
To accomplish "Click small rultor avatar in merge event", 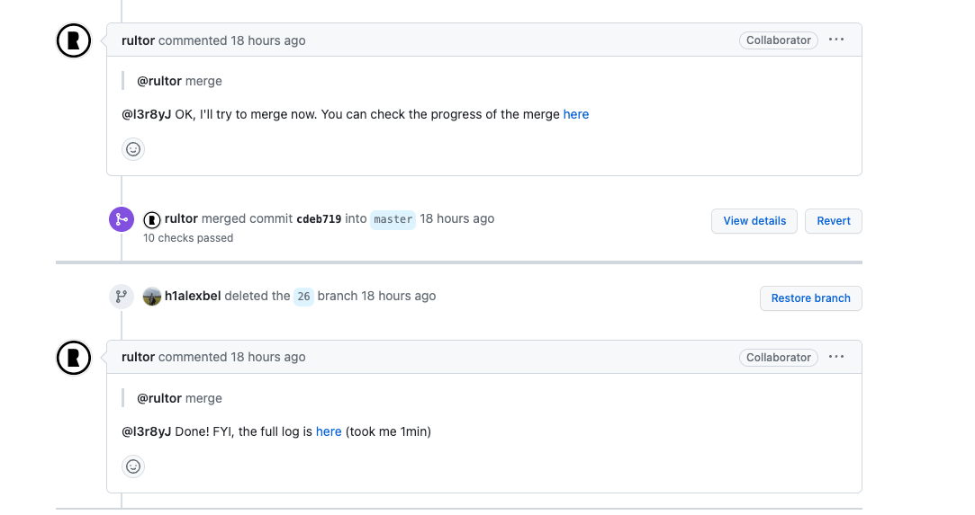I will pyautogui.click(x=152, y=219).
